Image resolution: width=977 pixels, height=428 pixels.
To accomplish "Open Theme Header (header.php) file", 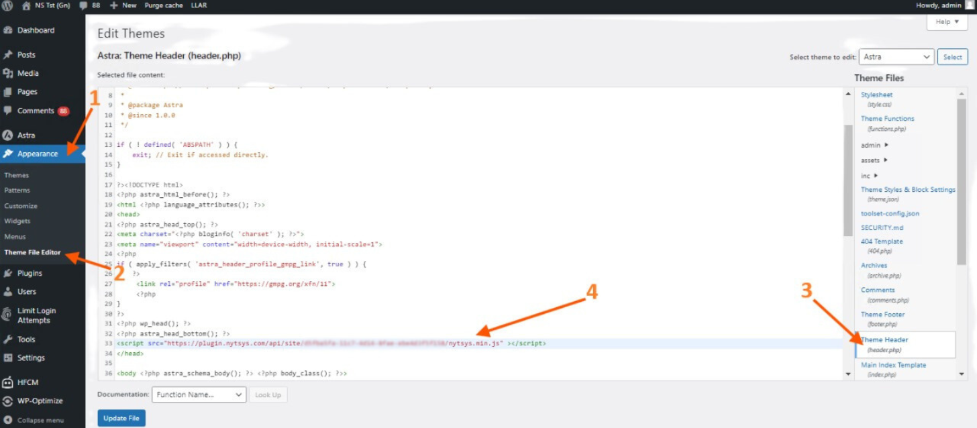I will coord(905,345).
